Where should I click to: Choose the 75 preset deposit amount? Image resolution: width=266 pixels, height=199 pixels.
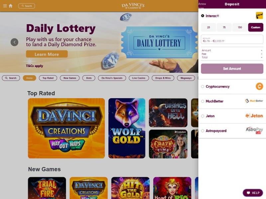[x=224, y=27]
